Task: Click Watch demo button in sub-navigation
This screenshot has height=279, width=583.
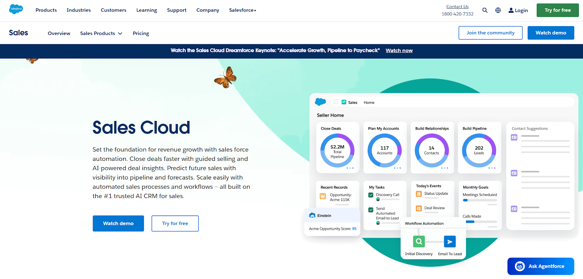Action: pyautogui.click(x=551, y=33)
